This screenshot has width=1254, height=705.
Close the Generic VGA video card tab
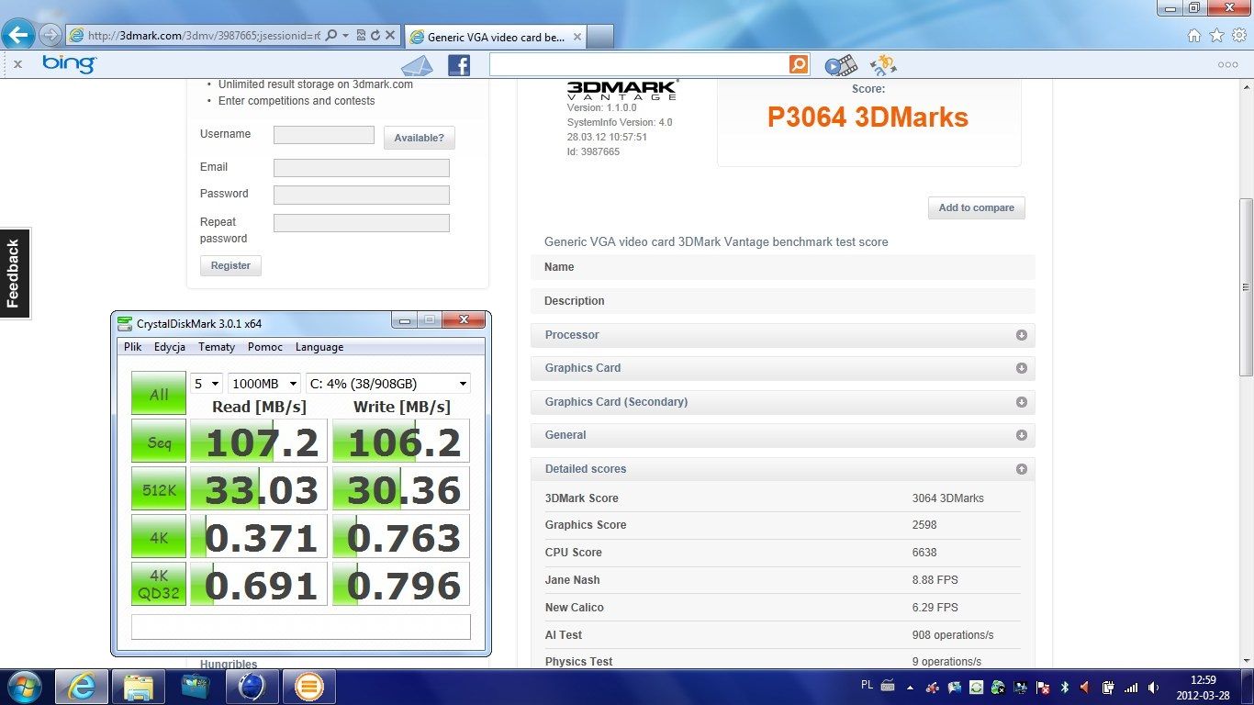tap(576, 37)
